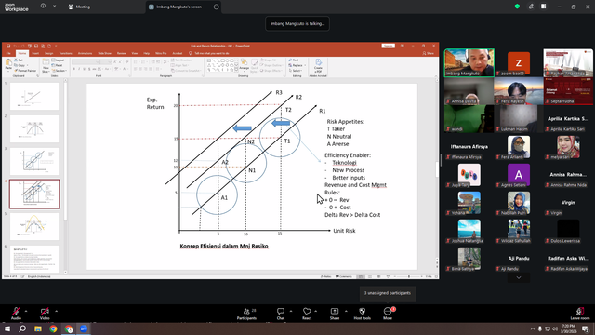Start Video in the Zoom toolbar

point(45,314)
